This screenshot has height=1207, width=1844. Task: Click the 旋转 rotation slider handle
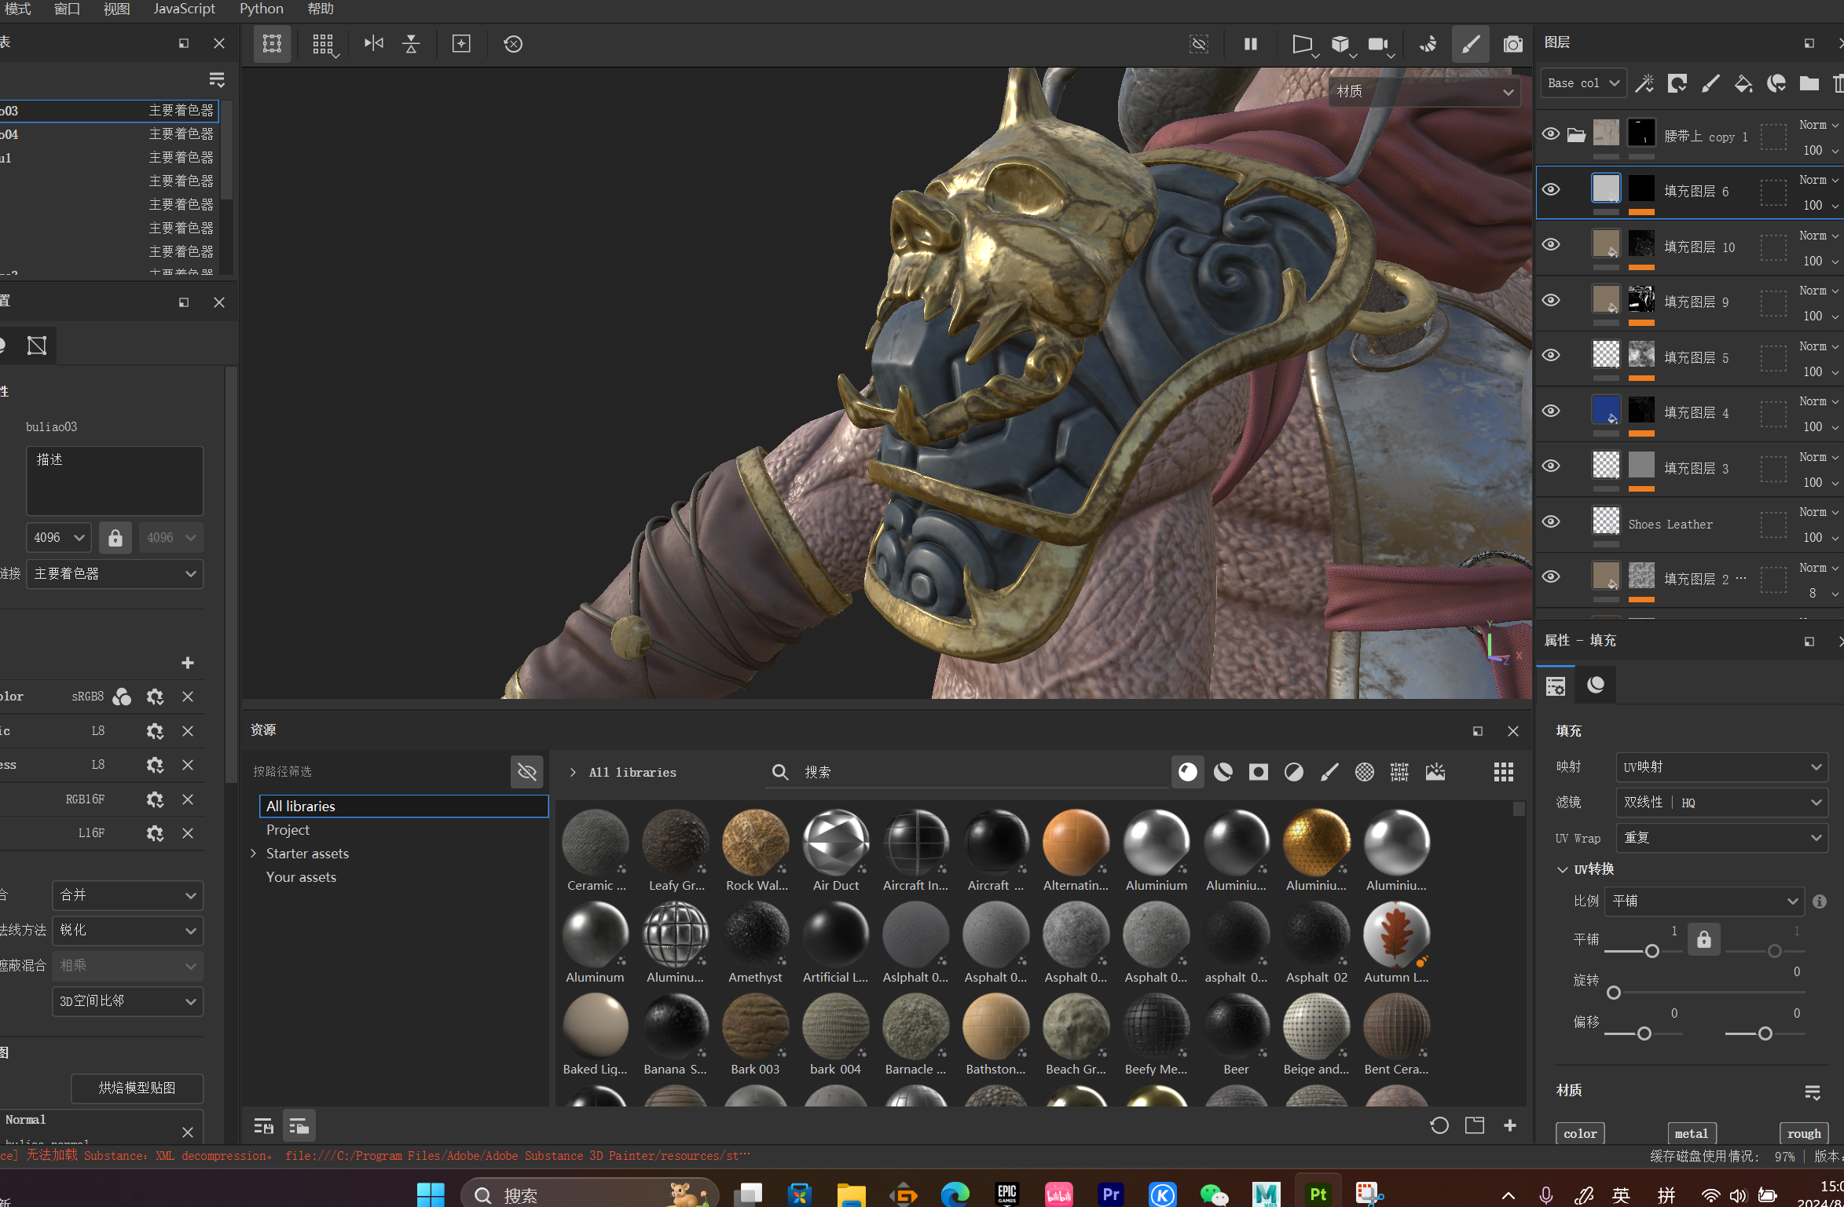(1614, 993)
